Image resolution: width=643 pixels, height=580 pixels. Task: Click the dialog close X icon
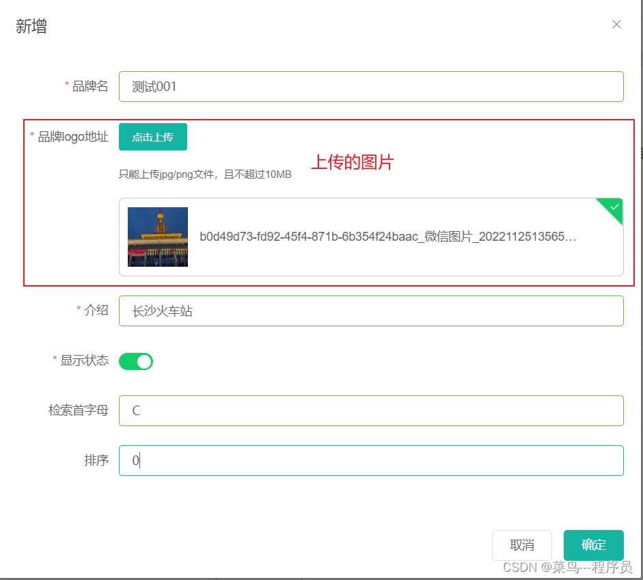(616, 24)
